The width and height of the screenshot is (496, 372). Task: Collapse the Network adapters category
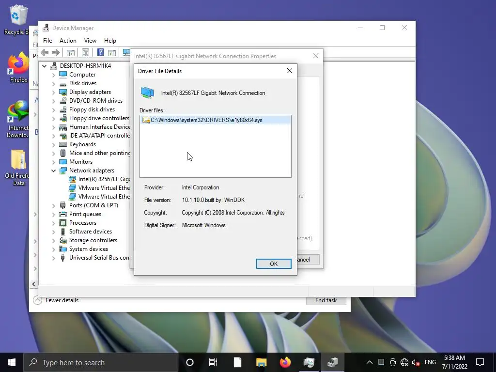click(x=53, y=170)
